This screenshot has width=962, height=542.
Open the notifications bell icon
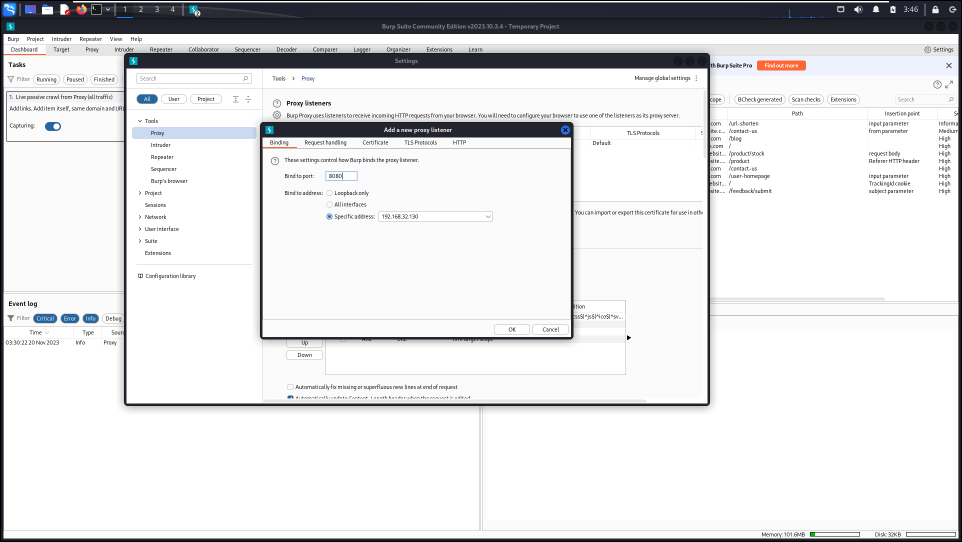coord(876,9)
